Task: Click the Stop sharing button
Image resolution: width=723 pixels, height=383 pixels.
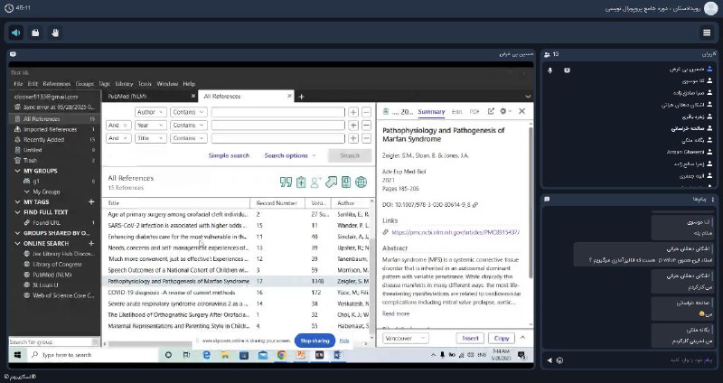Action: pyautogui.click(x=315, y=341)
